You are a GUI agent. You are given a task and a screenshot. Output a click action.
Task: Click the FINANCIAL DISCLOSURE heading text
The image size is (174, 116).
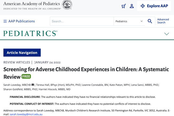(25, 97)
